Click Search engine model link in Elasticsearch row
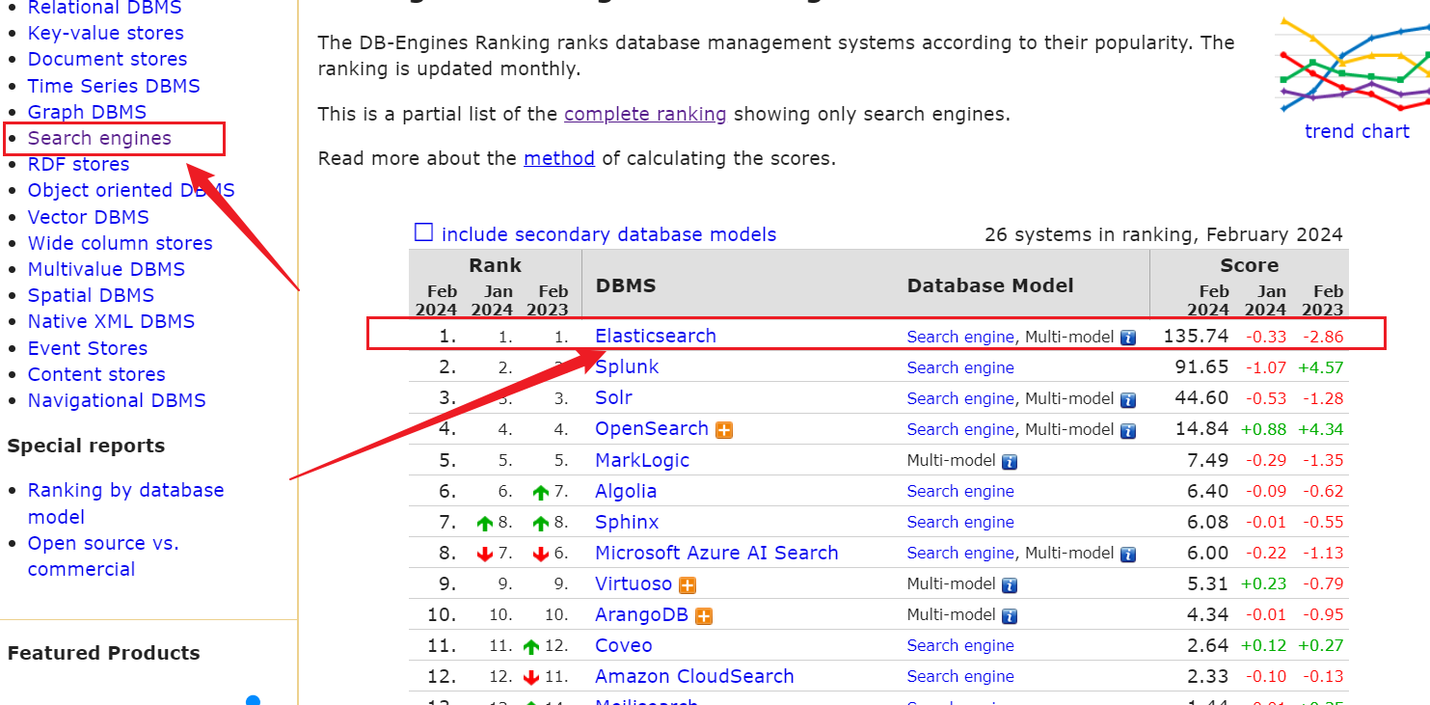This screenshot has height=705, width=1430. pos(960,337)
